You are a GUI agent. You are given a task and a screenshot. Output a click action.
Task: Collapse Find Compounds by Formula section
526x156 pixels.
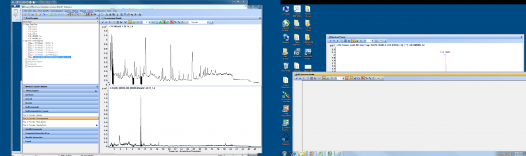(60, 111)
